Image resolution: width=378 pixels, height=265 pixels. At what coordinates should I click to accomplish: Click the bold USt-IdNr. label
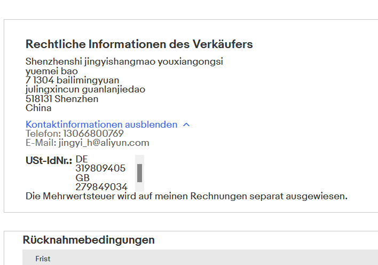[x=49, y=160]
